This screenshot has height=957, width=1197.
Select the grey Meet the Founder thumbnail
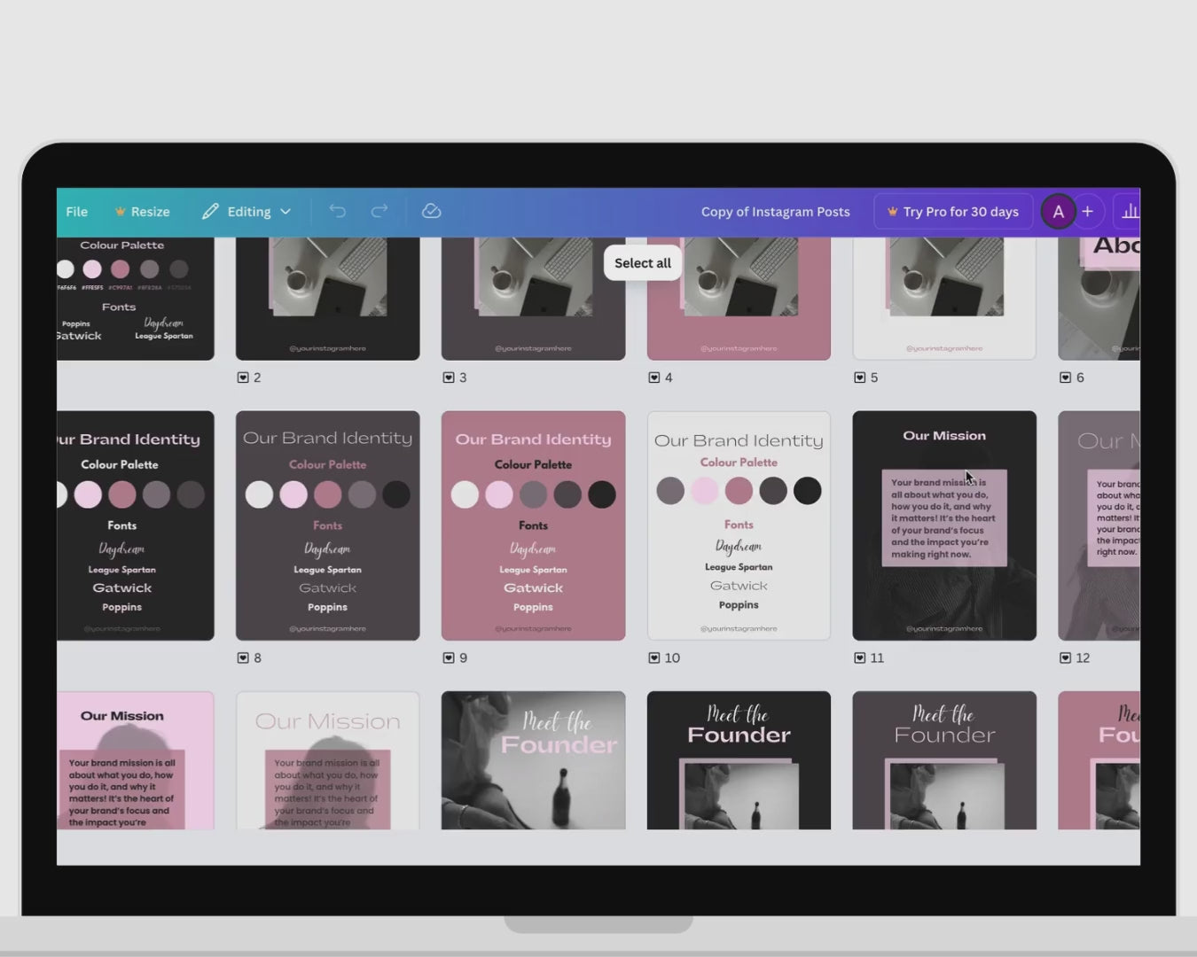944,760
